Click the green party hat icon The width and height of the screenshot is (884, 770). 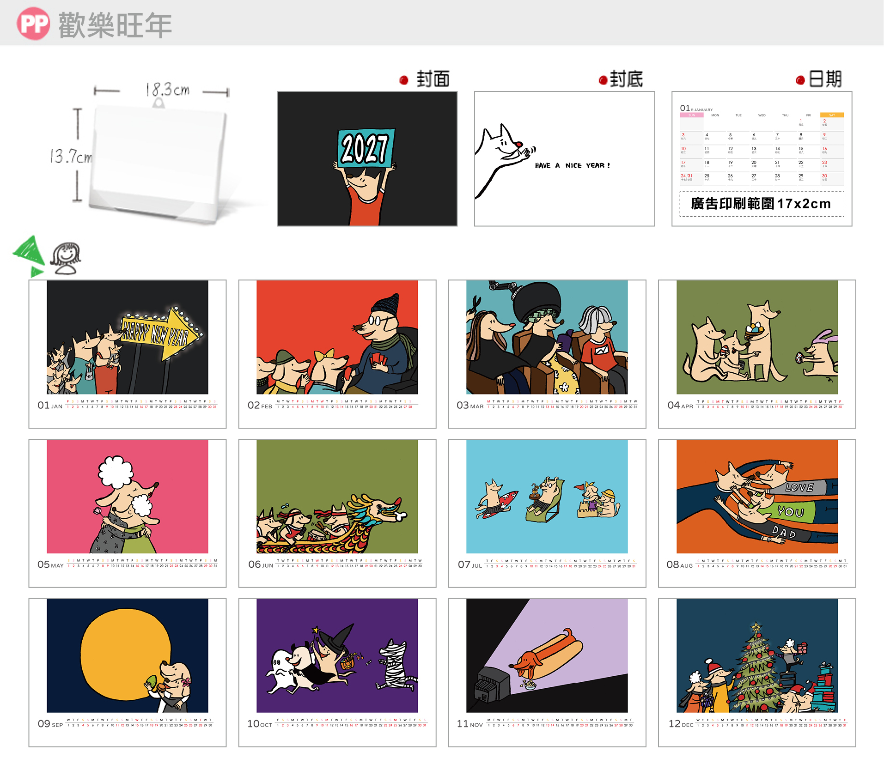click(29, 255)
